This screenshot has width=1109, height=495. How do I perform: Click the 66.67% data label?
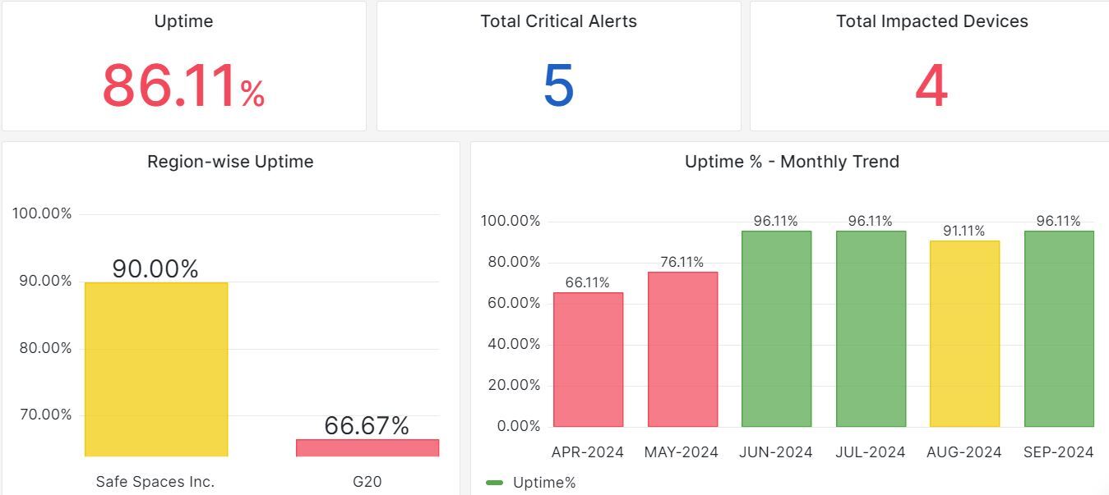[x=367, y=425]
